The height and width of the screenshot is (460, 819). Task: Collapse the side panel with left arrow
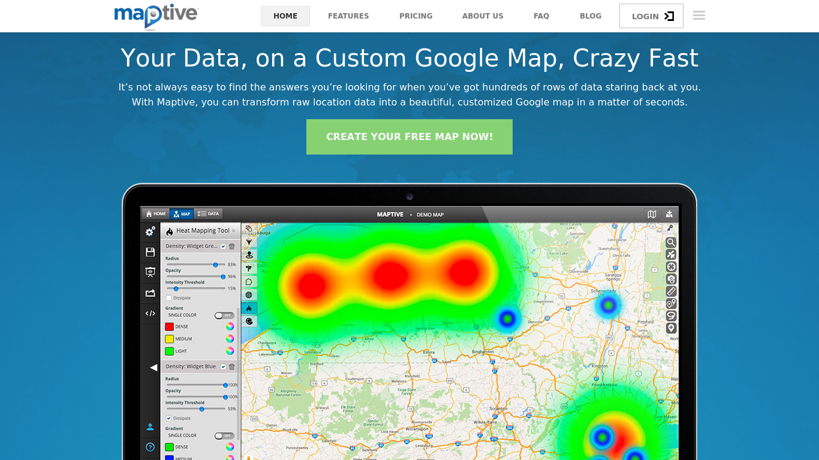(x=153, y=367)
